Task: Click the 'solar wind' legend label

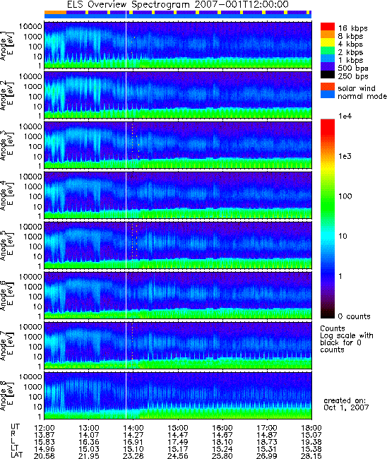Action: [x=357, y=88]
